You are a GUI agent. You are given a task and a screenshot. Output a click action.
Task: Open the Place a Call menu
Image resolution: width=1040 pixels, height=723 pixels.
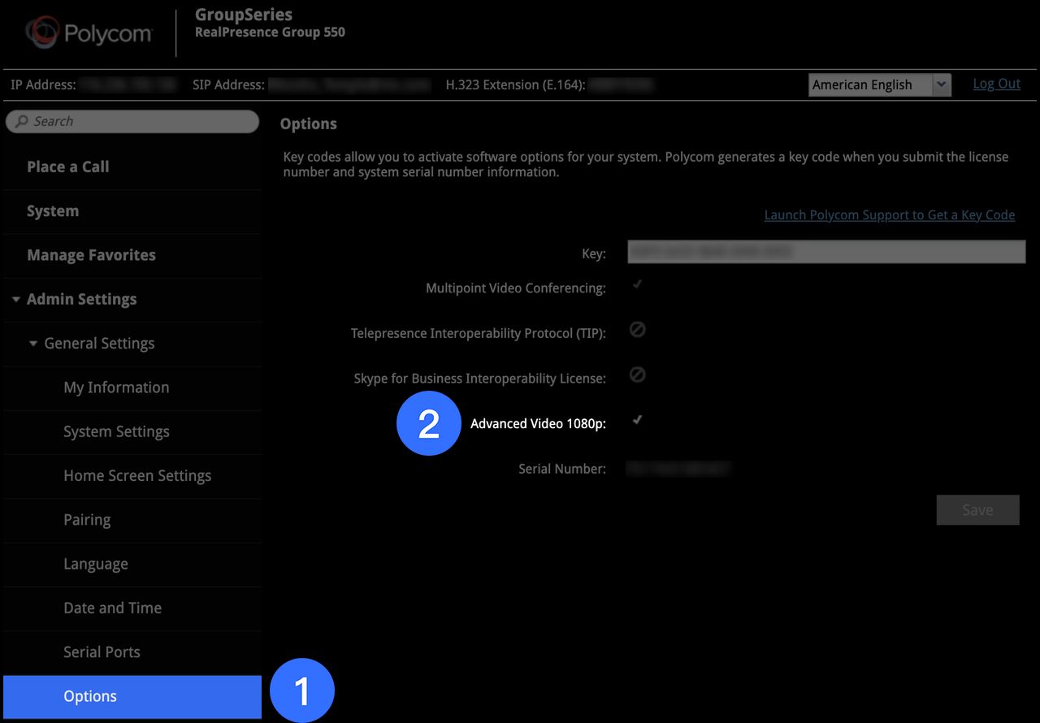[68, 167]
